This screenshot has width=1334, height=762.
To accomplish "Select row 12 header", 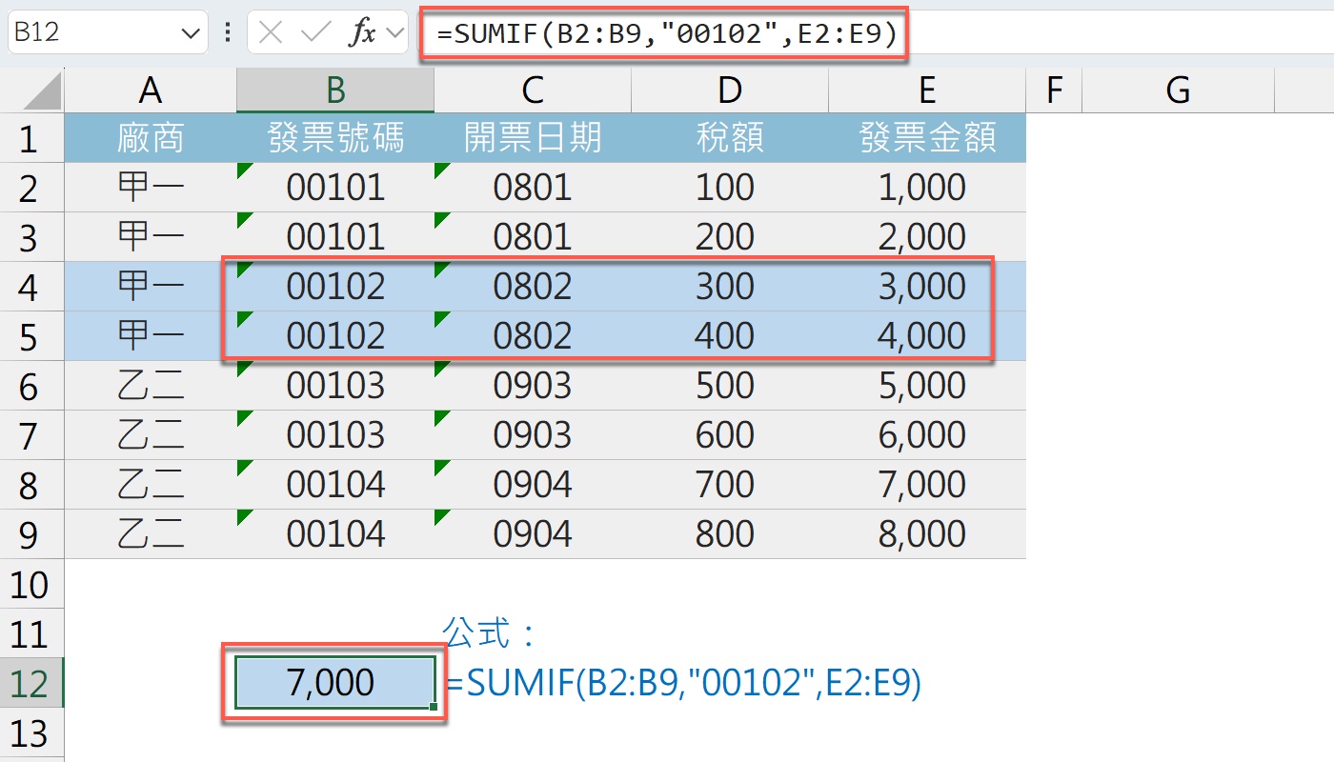I will click(x=31, y=683).
